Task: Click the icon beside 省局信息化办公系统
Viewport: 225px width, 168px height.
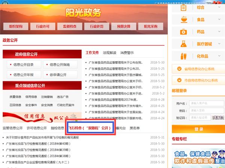Action: [178, 69]
